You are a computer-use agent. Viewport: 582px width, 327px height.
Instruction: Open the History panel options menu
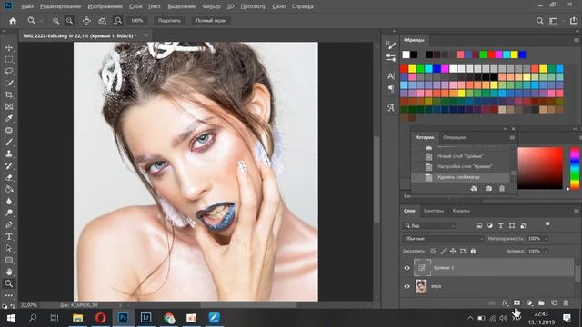click(512, 137)
